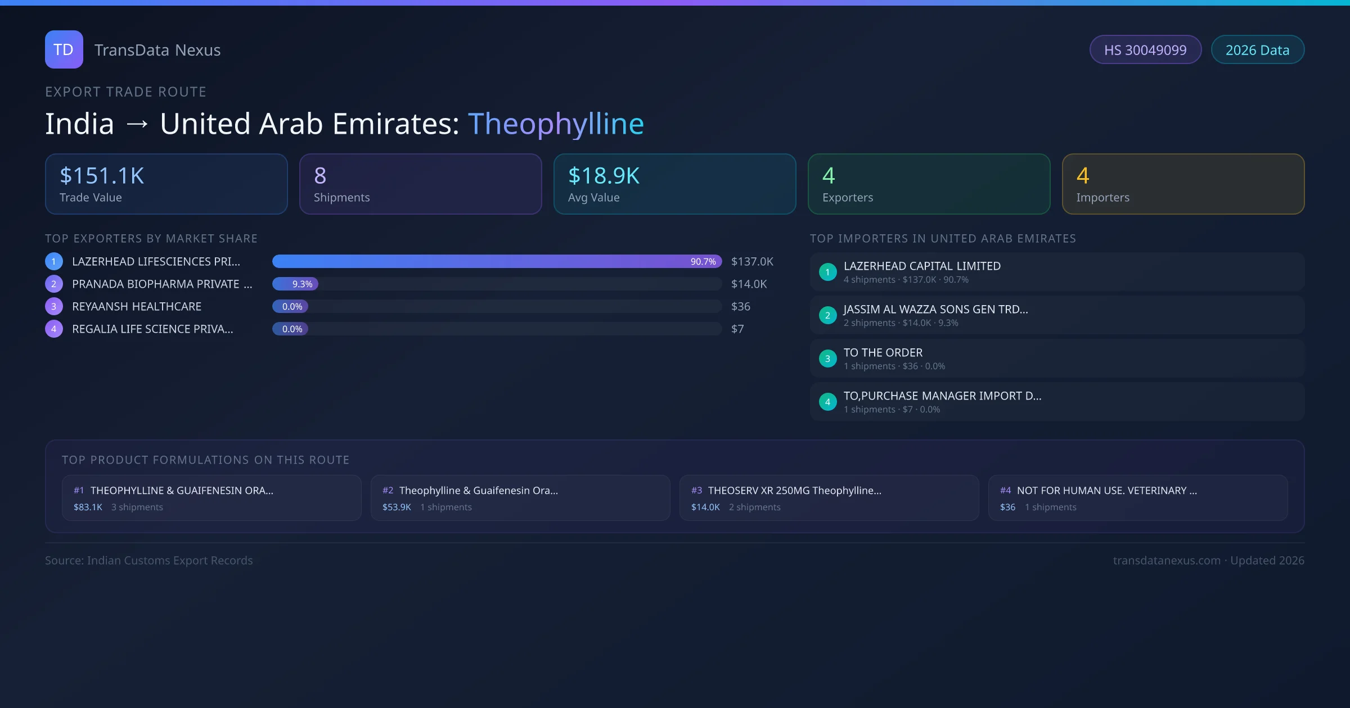Click rank 1 badge for Lazerhead Lifesciences
1350x708 pixels.
[54, 261]
